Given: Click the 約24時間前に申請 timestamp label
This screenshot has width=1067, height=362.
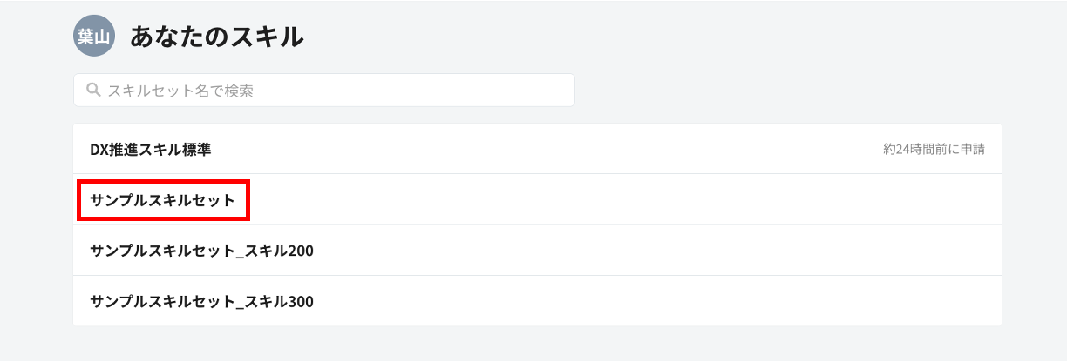Looking at the screenshot, I should click(934, 149).
